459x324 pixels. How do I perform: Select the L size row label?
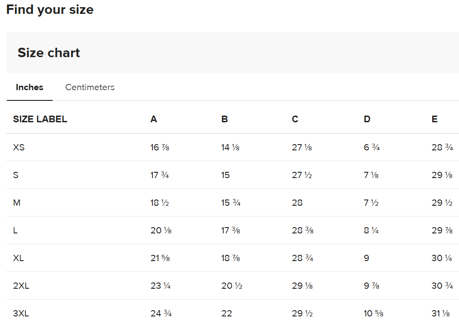pyautogui.click(x=15, y=230)
